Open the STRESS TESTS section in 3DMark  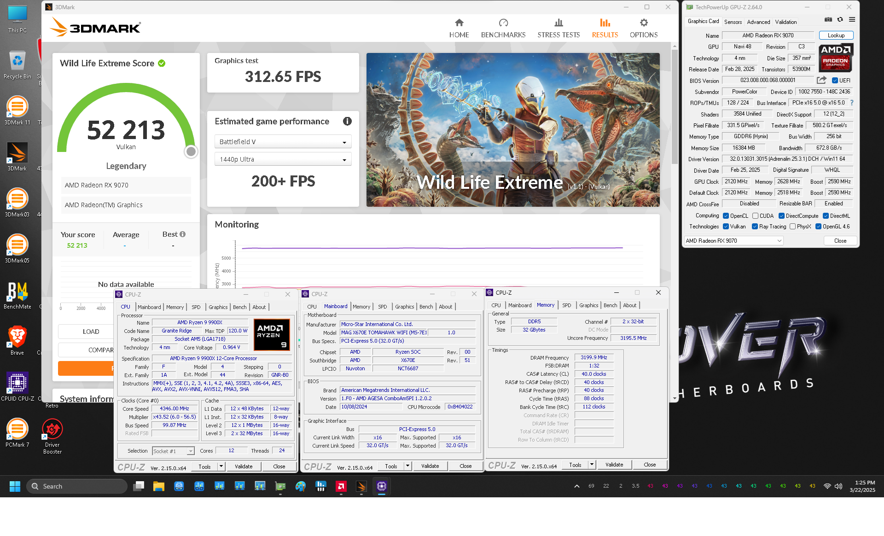pyautogui.click(x=558, y=29)
